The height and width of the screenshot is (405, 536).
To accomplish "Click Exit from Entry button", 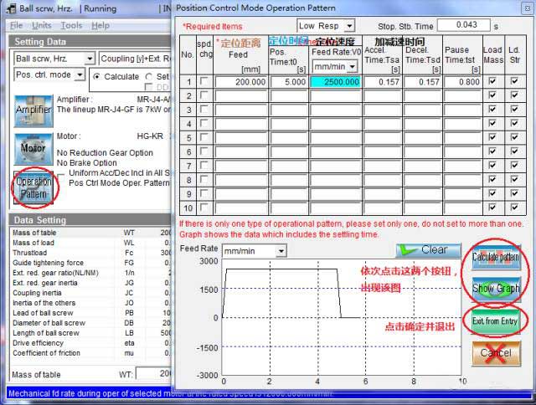I will coord(496,321).
